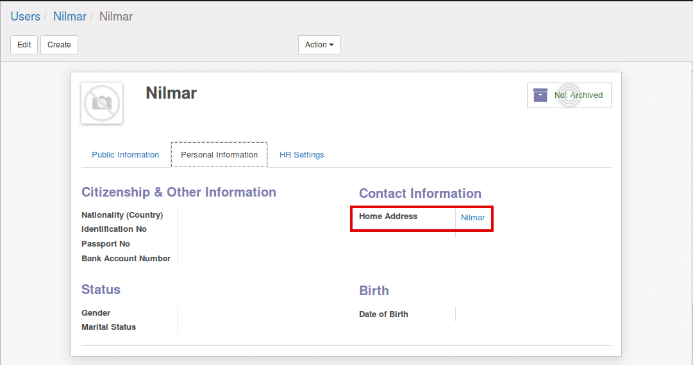Open the Nilmar home address link
The image size is (693, 365).
[472, 218]
